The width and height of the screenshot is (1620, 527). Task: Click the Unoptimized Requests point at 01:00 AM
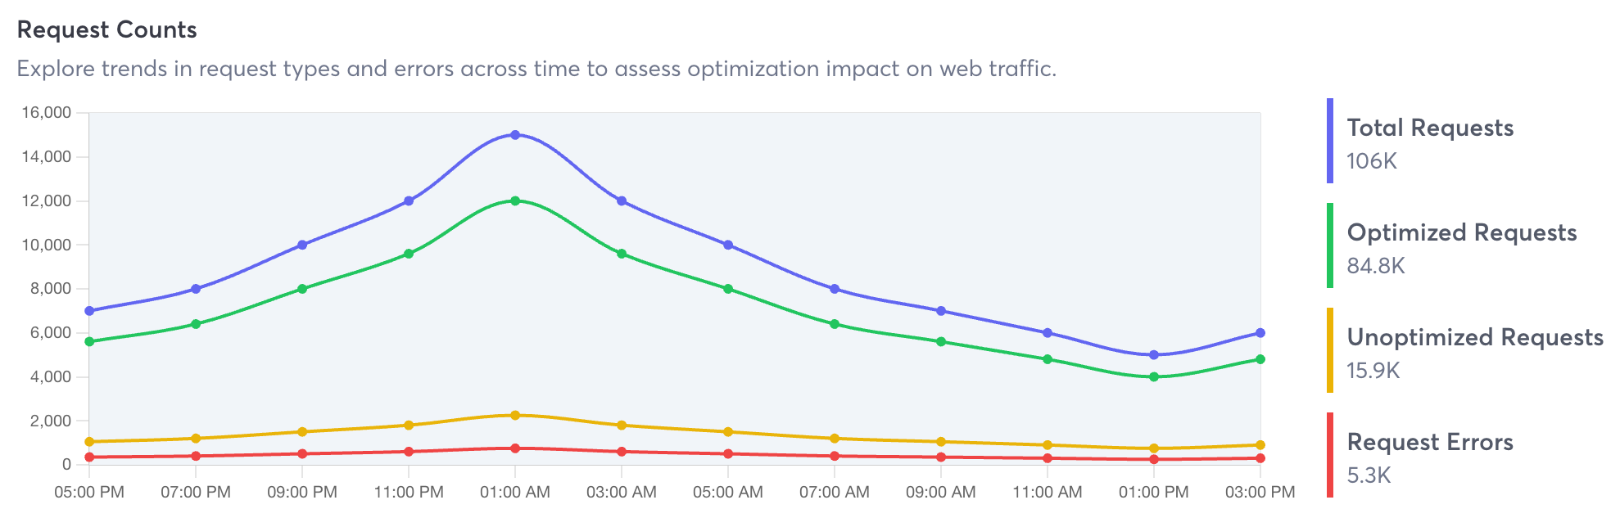click(x=515, y=416)
